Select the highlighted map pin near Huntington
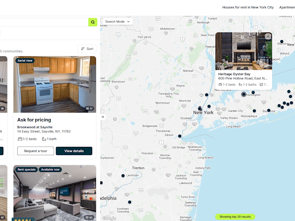 click(x=244, y=94)
